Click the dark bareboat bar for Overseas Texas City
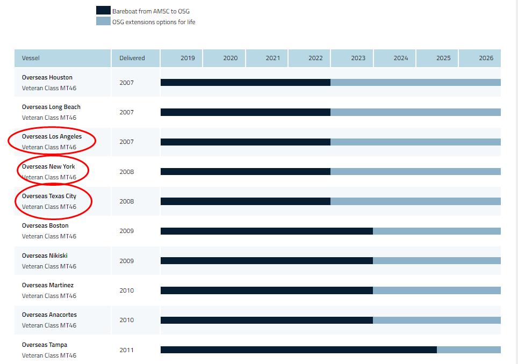Screen dimensions: 518x364 click(246, 201)
